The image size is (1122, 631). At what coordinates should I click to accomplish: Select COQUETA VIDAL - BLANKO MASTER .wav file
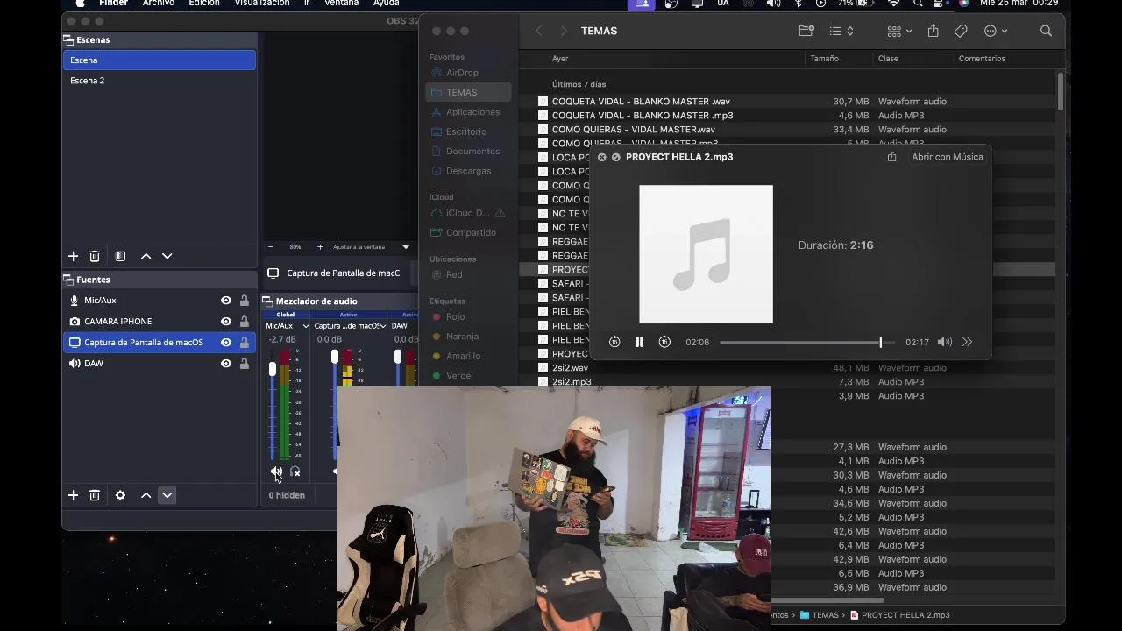click(641, 102)
